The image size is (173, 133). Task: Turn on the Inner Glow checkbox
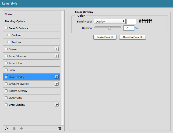(6, 63)
